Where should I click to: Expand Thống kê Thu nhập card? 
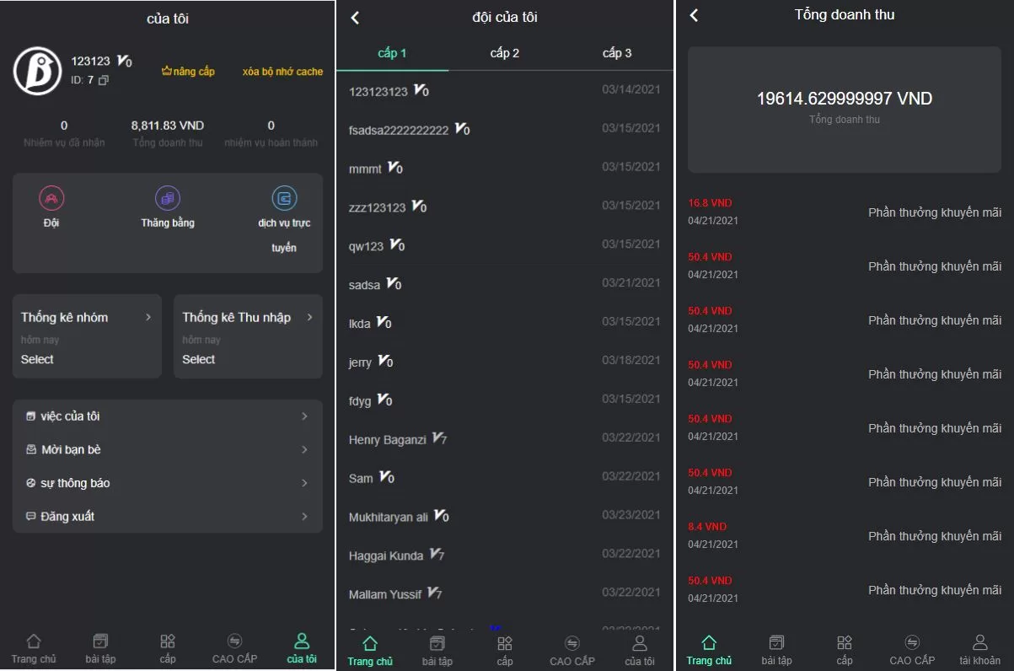[x=248, y=318]
